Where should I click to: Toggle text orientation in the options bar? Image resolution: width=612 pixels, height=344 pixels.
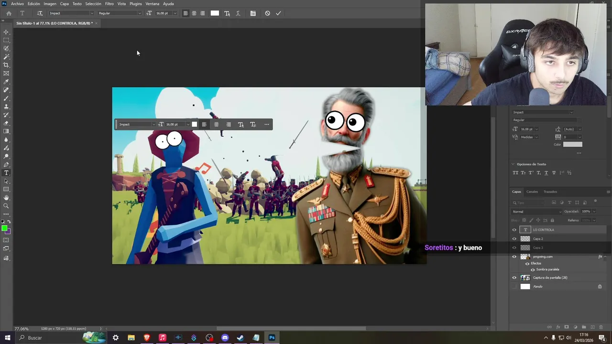click(x=40, y=13)
